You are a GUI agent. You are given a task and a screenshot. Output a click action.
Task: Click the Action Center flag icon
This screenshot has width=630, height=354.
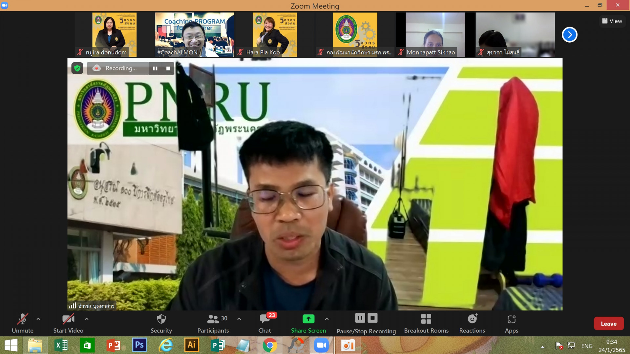(559, 345)
